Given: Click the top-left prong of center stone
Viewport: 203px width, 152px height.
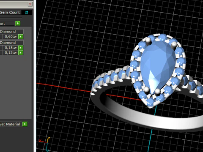Looking at the screenshot, I should (x=148, y=41).
